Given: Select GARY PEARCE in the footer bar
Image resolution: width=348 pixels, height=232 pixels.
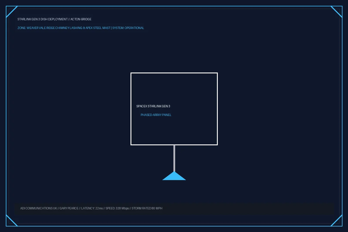Looking at the screenshot, I should (69, 209).
